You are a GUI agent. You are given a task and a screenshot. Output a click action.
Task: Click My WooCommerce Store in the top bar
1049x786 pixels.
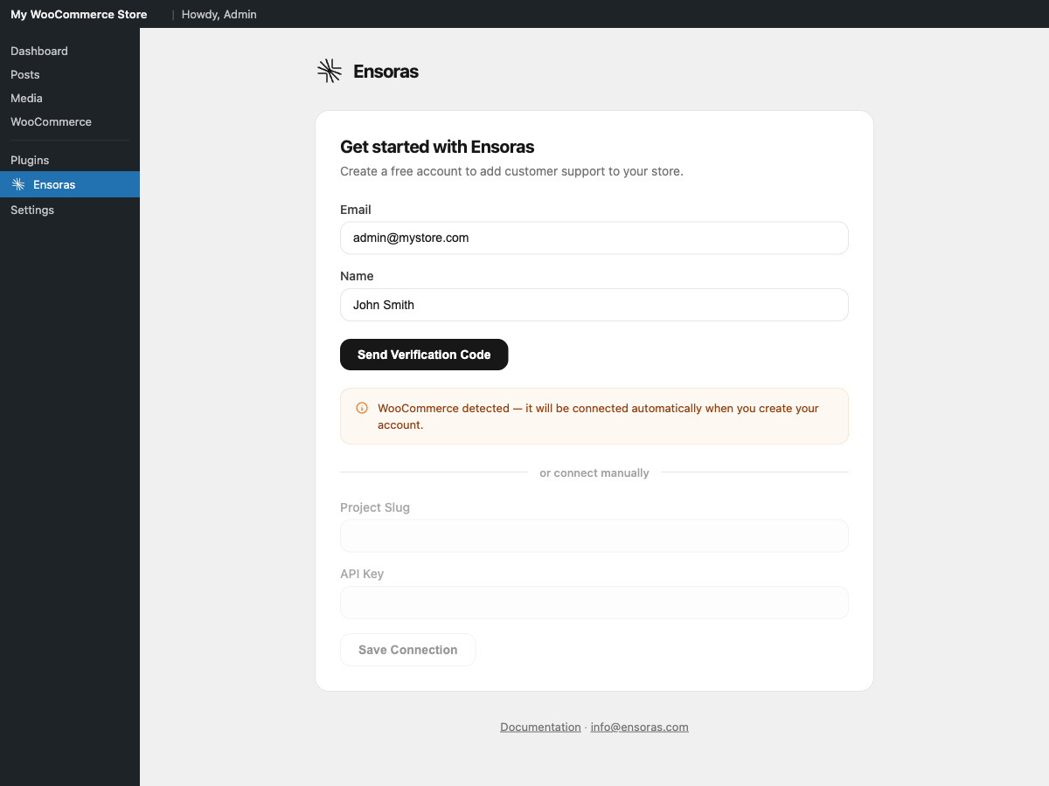pyautogui.click(x=78, y=14)
